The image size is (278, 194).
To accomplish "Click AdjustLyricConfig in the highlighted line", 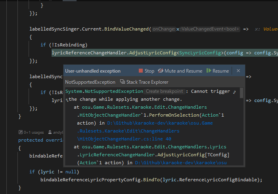I will (153, 53).
